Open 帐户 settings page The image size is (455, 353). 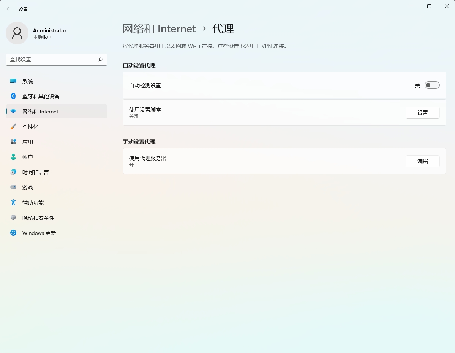point(57,157)
